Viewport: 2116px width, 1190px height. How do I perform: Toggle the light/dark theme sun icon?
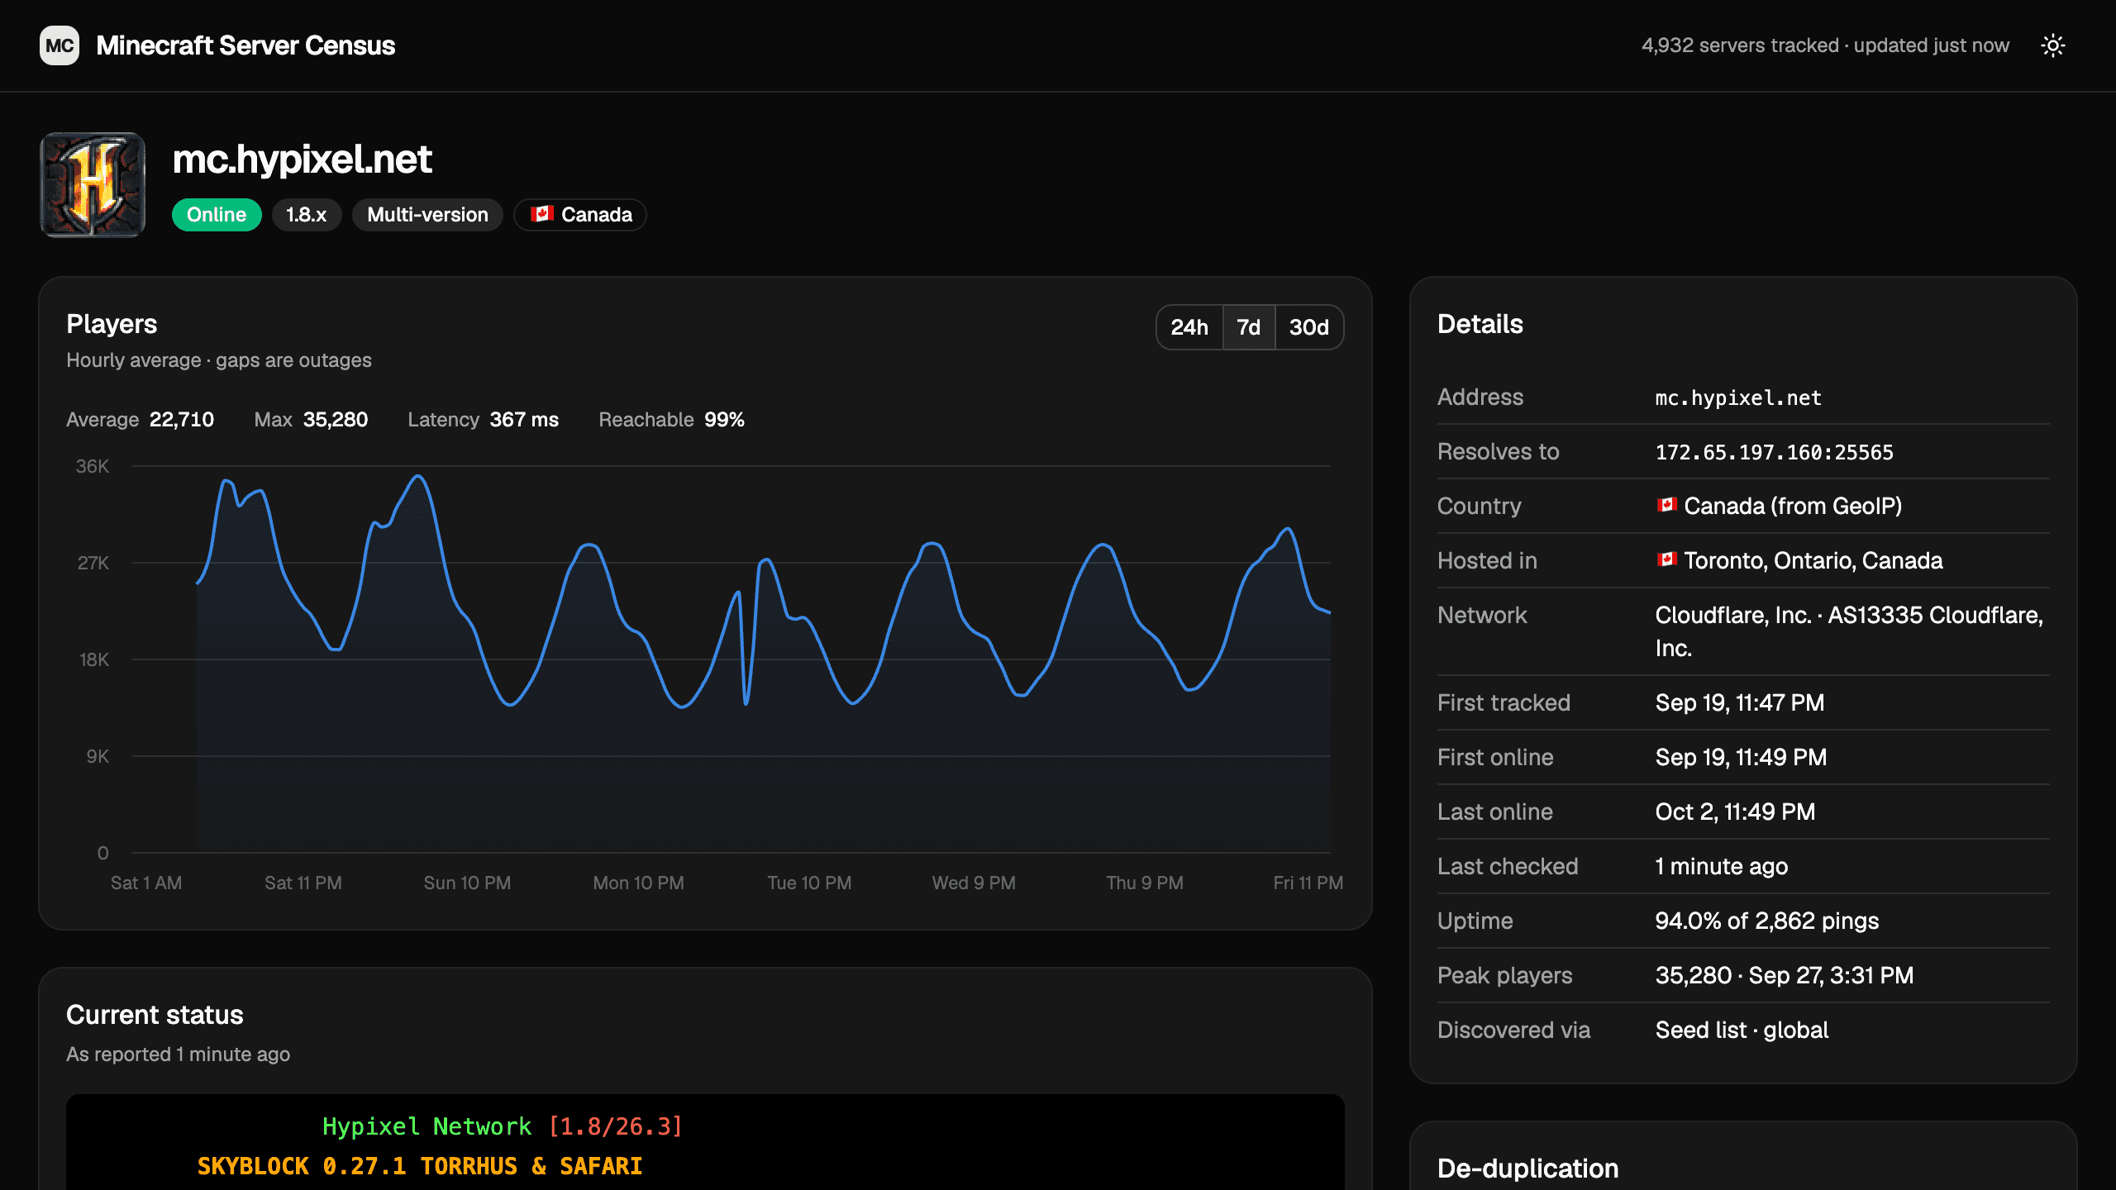pos(2053,45)
